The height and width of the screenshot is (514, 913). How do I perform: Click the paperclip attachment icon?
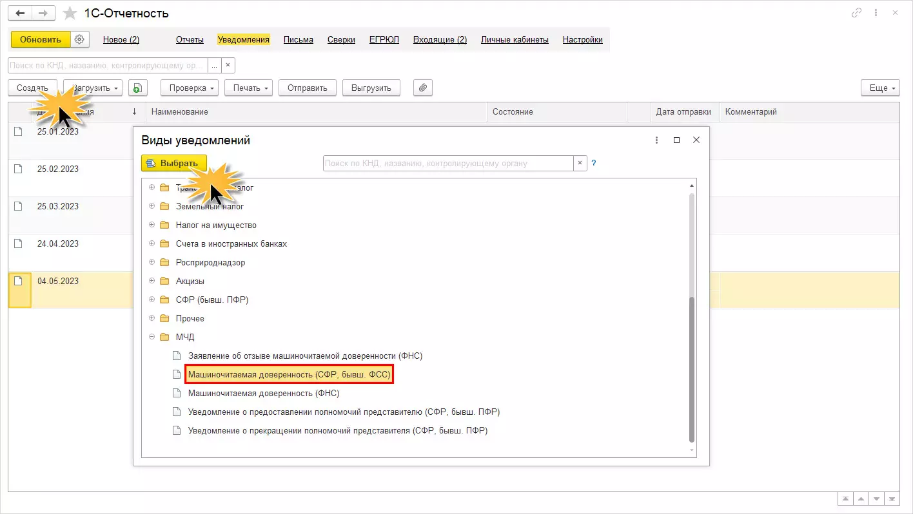coord(422,88)
